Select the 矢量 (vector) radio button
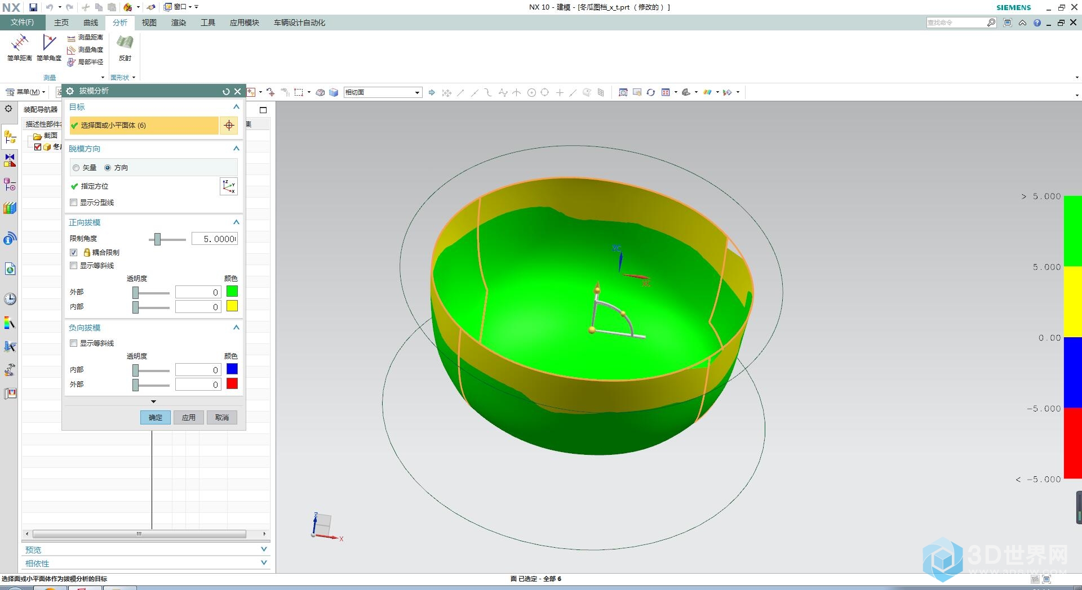The image size is (1082, 590). coord(76,168)
